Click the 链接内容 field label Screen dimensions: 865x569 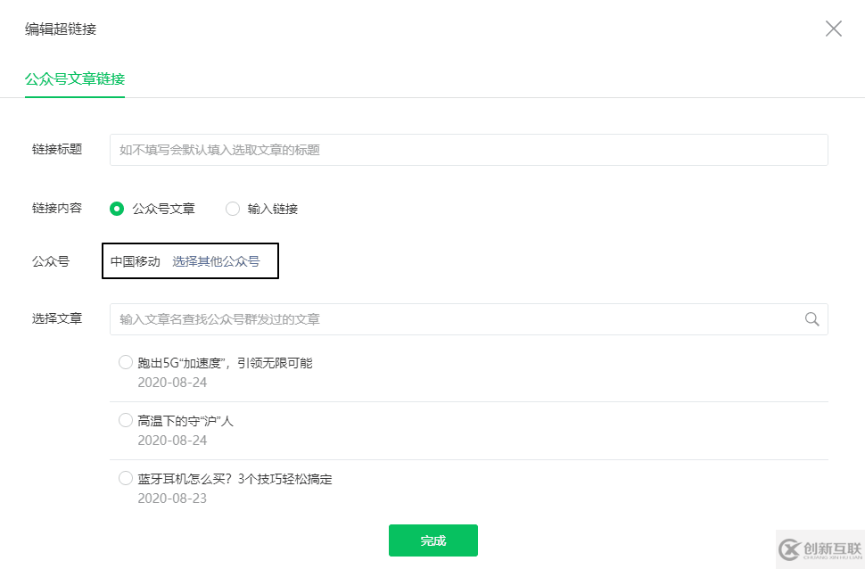tap(57, 208)
